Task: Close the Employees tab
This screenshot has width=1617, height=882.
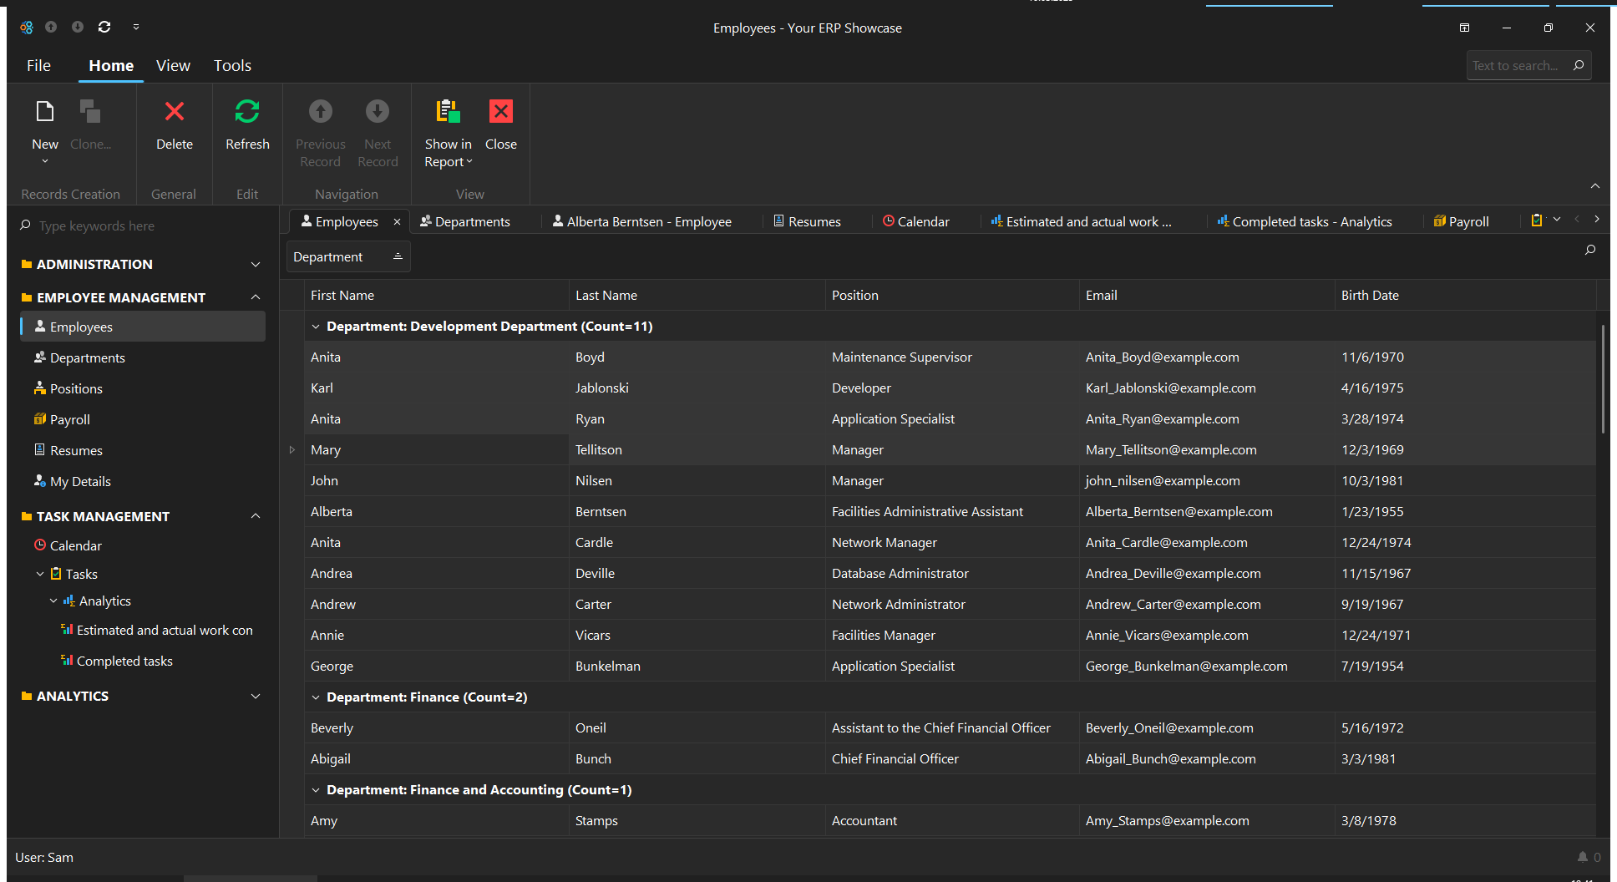Action: (398, 221)
